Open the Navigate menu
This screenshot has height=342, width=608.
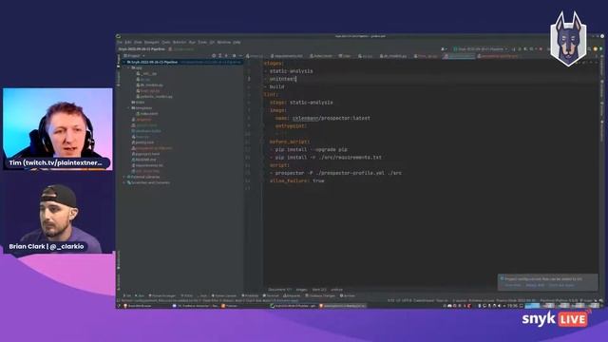coord(152,42)
